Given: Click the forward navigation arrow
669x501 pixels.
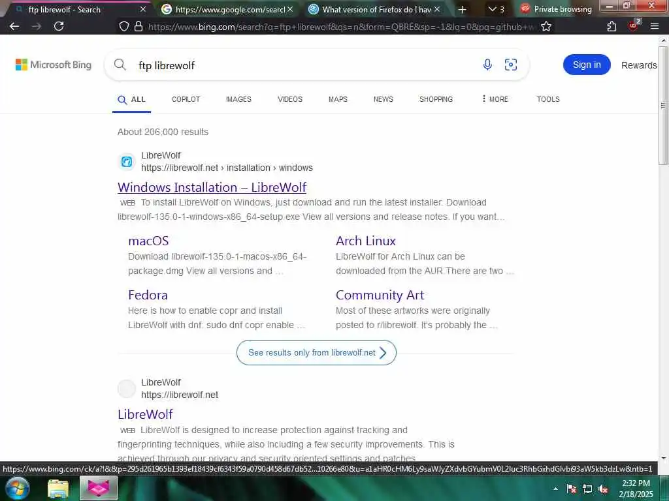Looking at the screenshot, I should tap(37, 26).
